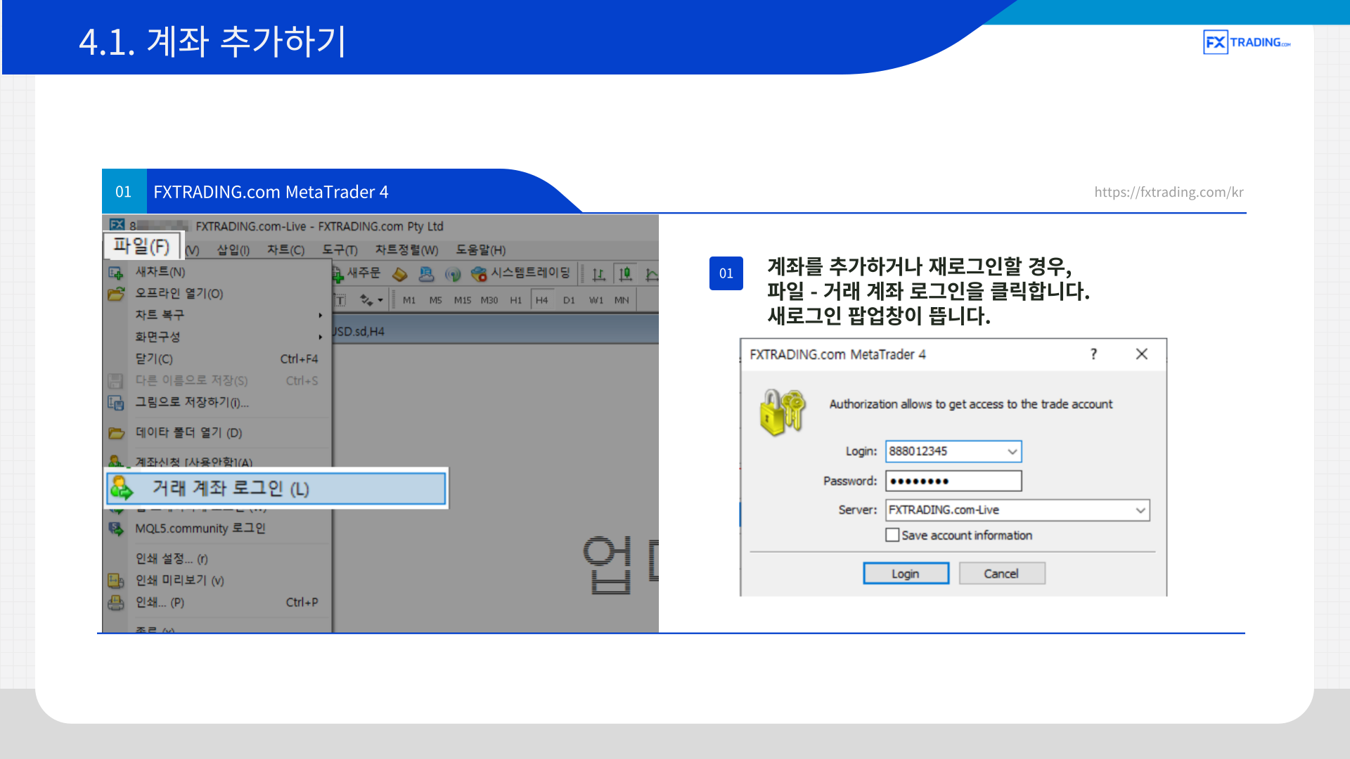The width and height of the screenshot is (1350, 759).
Task: Click the open folder icon beside 오프라인 열기
Action: point(116,294)
